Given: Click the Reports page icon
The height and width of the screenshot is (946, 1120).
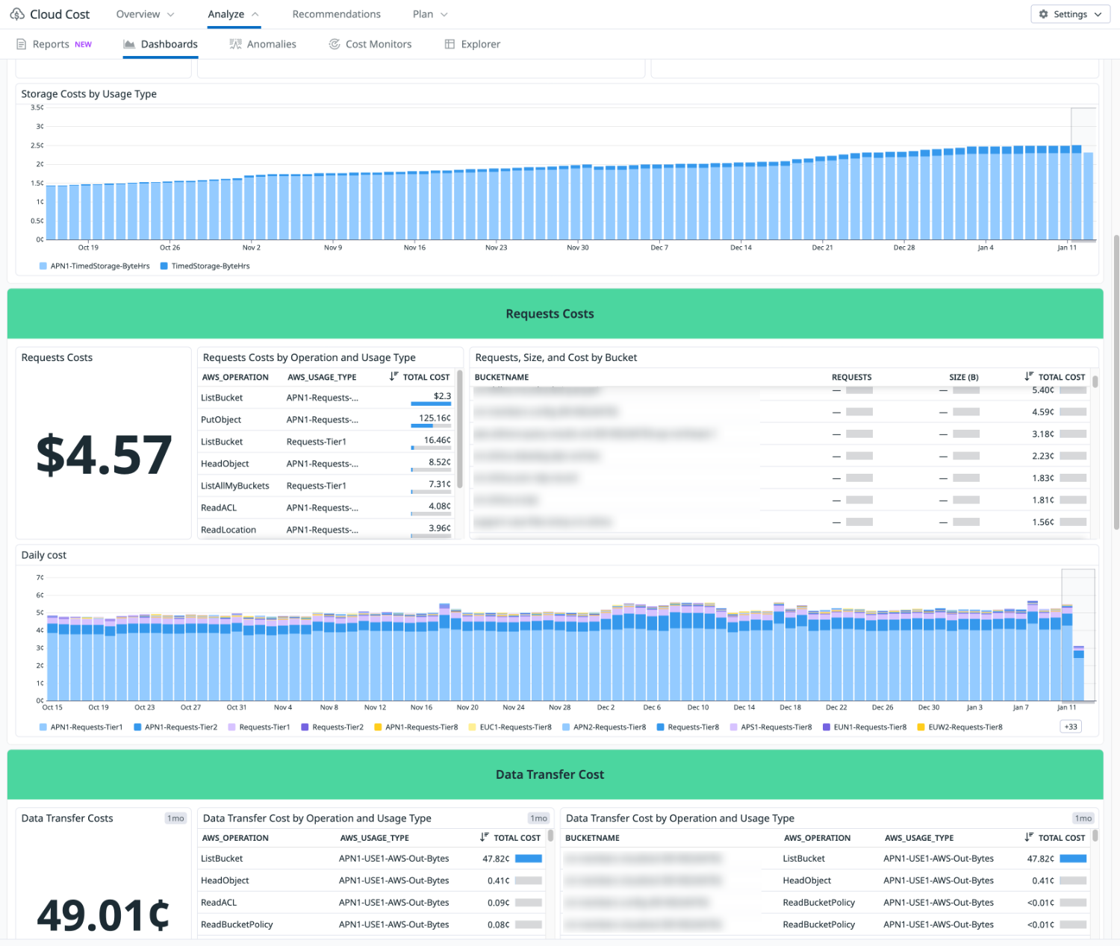Looking at the screenshot, I should [x=22, y=45].
